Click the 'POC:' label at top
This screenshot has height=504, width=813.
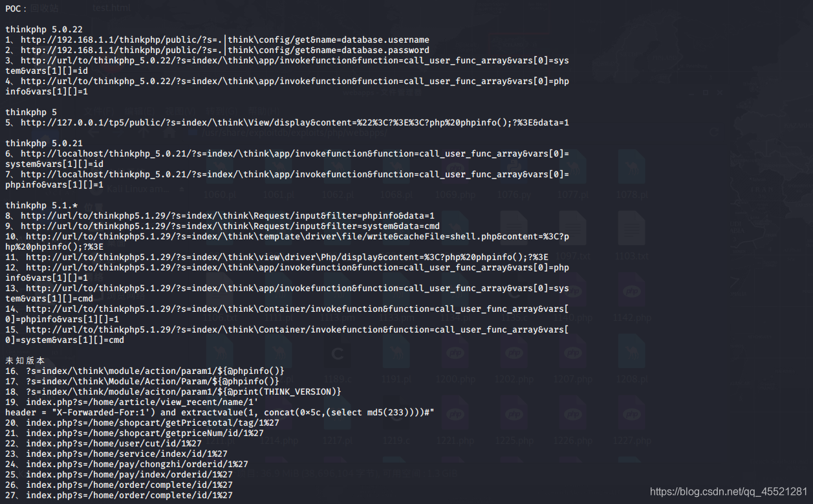(16, 8)
